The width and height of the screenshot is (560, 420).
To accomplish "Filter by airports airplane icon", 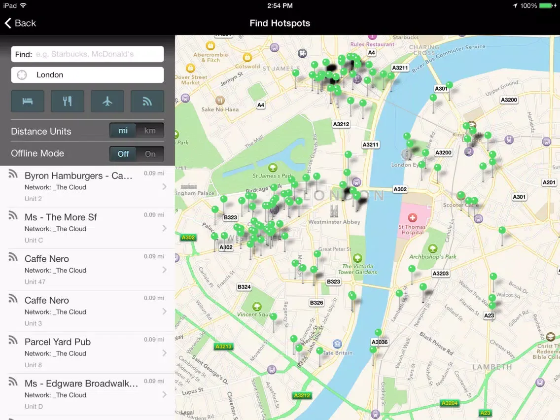I will (x=107, y=102).
